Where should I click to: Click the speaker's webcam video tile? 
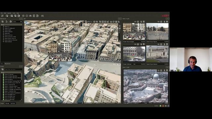click(x=191, y=59)
